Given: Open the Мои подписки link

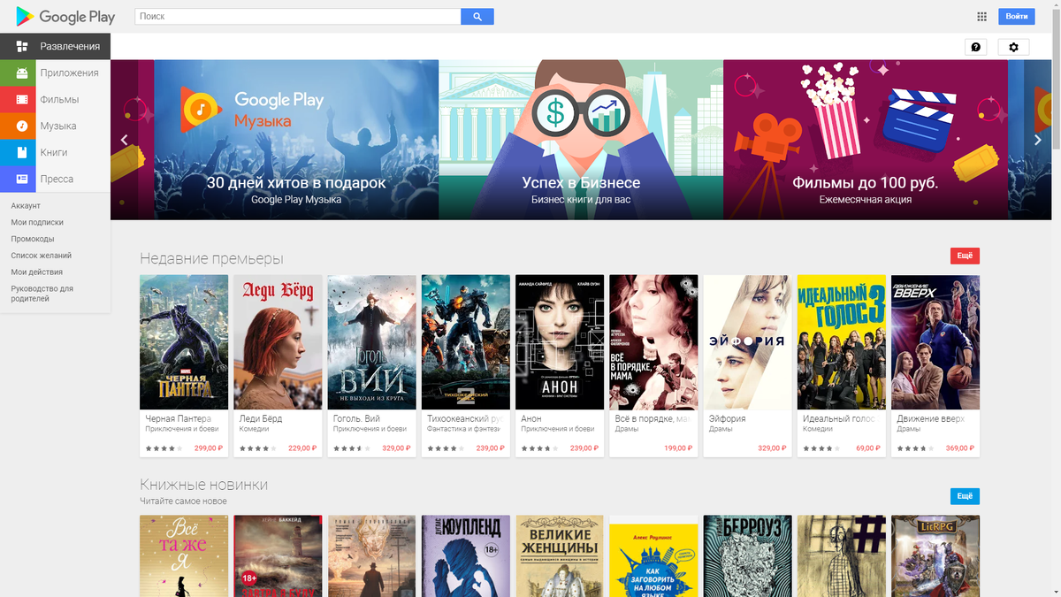Looking at the screenshot, I should tap(37, 222).
